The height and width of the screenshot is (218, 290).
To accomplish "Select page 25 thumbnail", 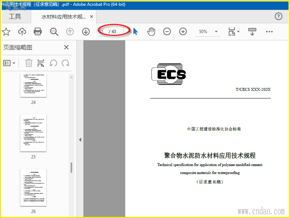I will coord(33,133).
